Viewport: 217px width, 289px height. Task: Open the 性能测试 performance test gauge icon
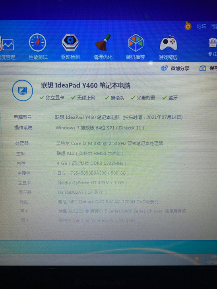coord(38,42)
